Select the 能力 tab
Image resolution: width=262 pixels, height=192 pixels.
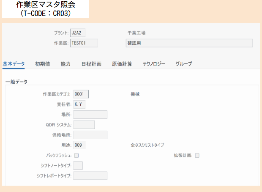[x=65, y=64]
